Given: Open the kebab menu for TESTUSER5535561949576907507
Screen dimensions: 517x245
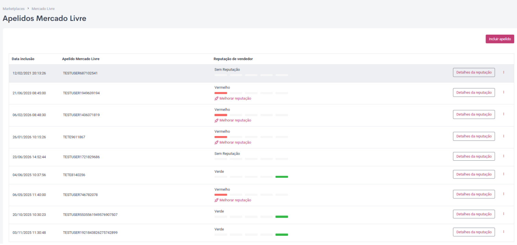Looking at the screenshot, I should (x=503, y=214).
